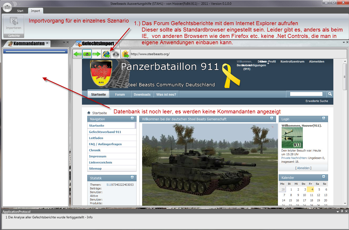Screen dimensions: 349x230
Task: Close the Kommandanten panel group
Action: tap(68, 42)
